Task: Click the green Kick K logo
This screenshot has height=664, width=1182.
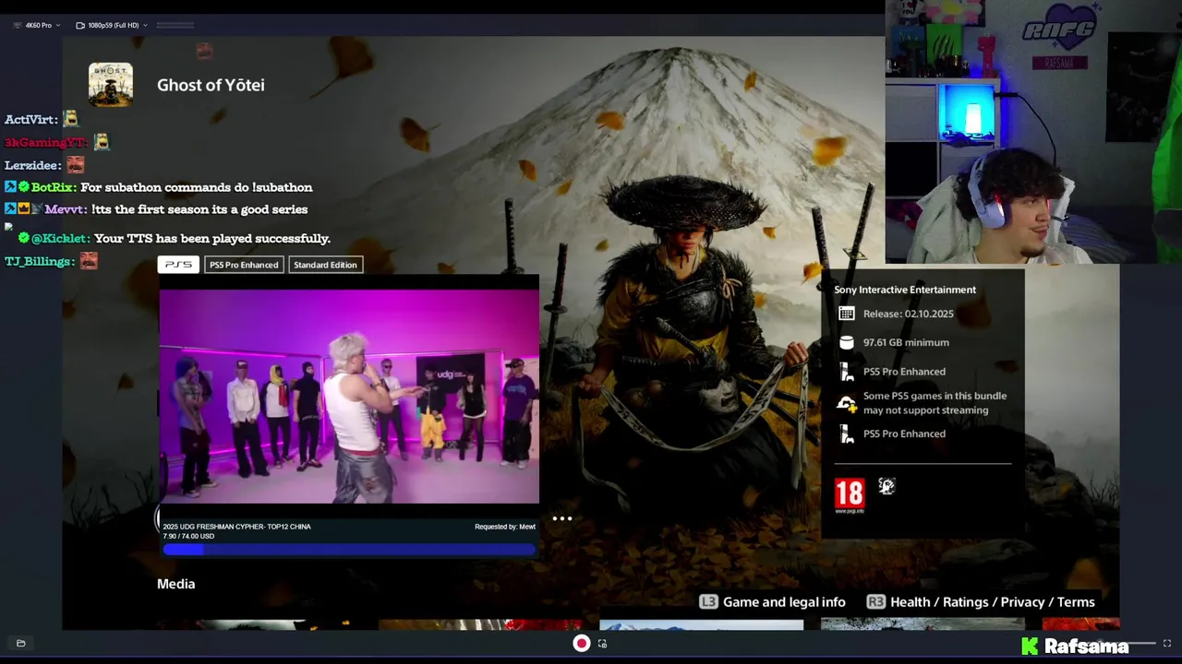Action: [x=1030, y=646]
